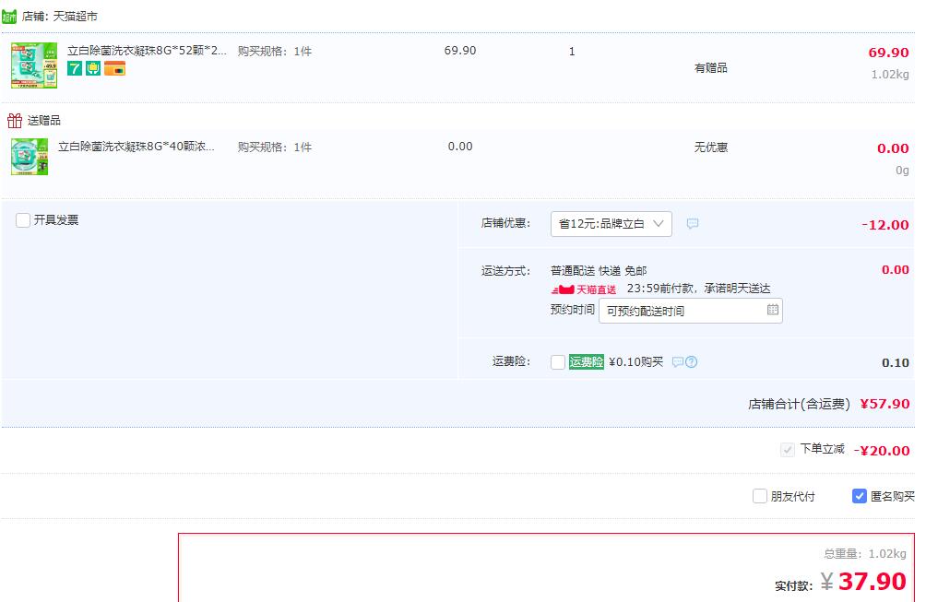Click the ¥0.10购买 insurance price text
Viewport: 926px width, 602px height.
tap(636, 361)
